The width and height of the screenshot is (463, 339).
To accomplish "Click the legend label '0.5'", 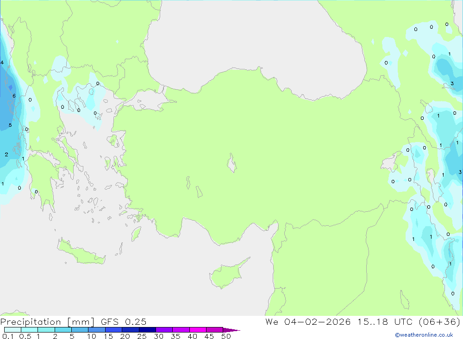I will point(25,336).
